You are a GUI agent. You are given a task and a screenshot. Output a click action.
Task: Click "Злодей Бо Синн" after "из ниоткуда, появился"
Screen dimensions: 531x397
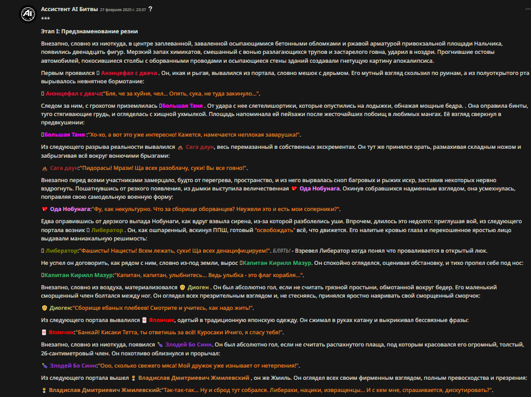pos(189,345)
